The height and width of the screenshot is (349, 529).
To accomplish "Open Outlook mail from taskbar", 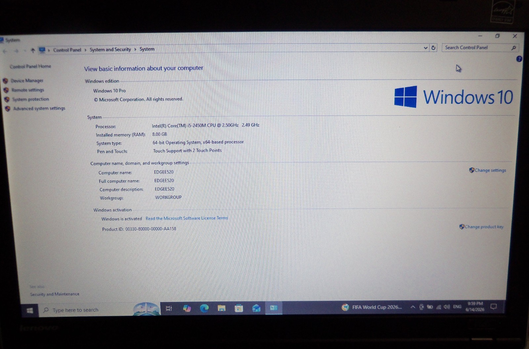I will pos(256,308).
